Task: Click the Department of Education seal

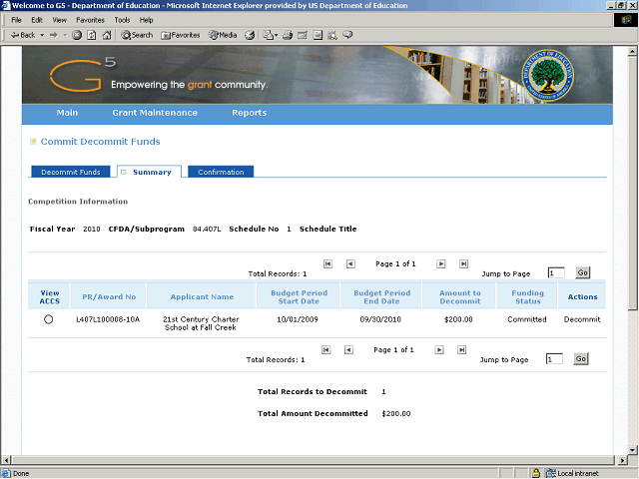Action: 548,76
